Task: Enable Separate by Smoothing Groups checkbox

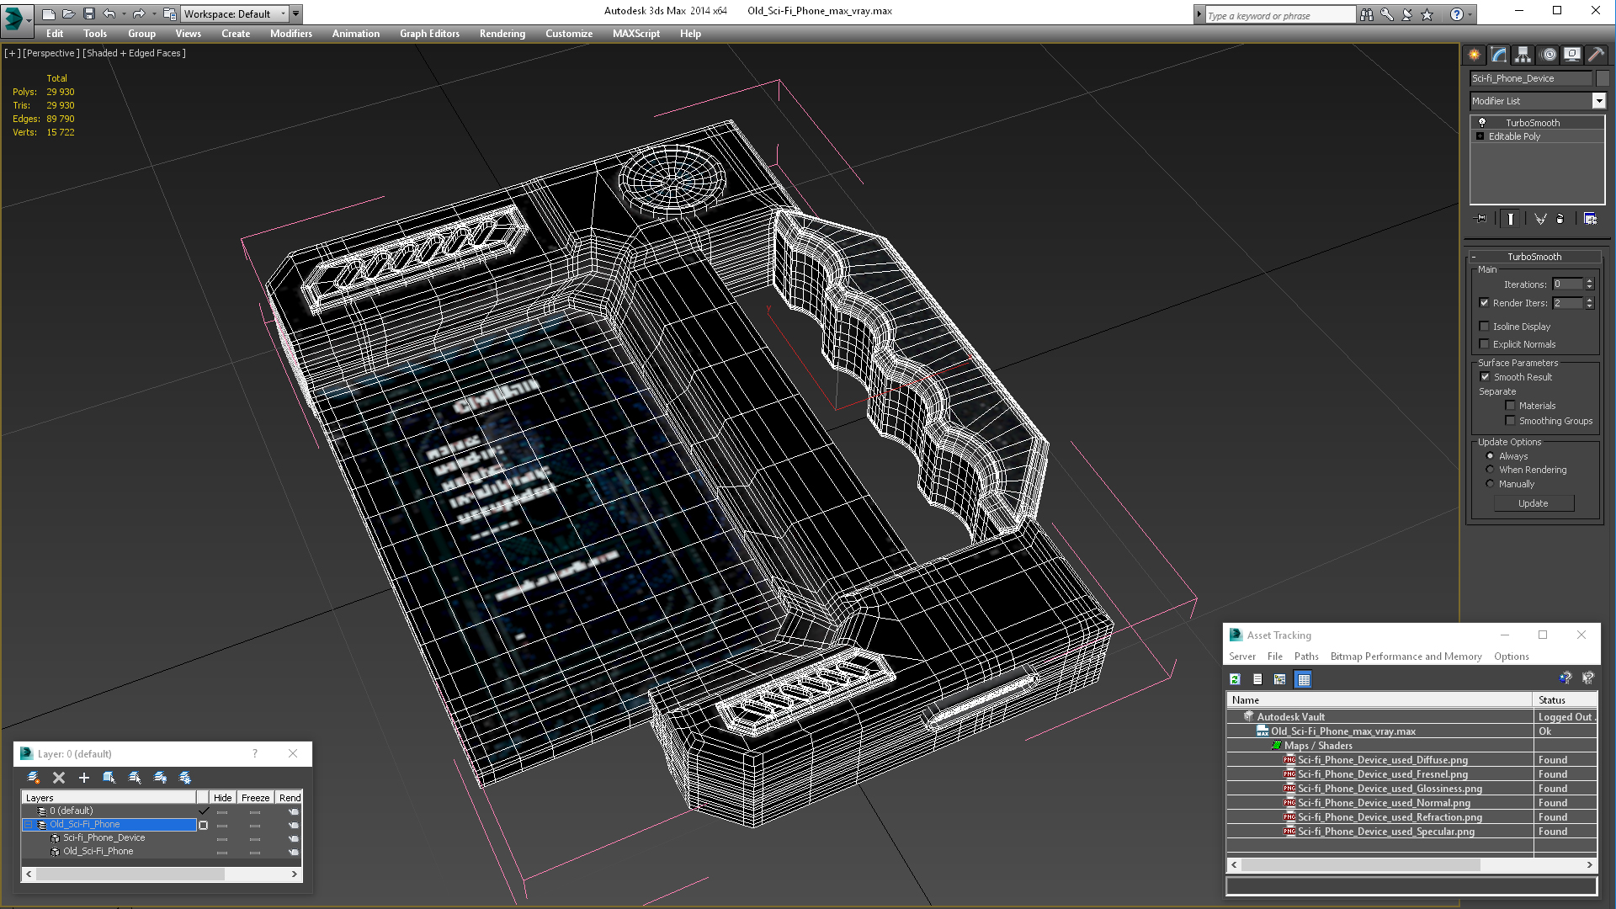Action: (1510, 421)
